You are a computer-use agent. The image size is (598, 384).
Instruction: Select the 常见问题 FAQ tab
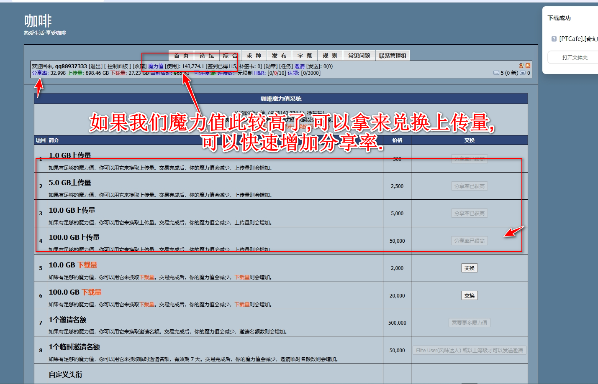coord(359,56)
